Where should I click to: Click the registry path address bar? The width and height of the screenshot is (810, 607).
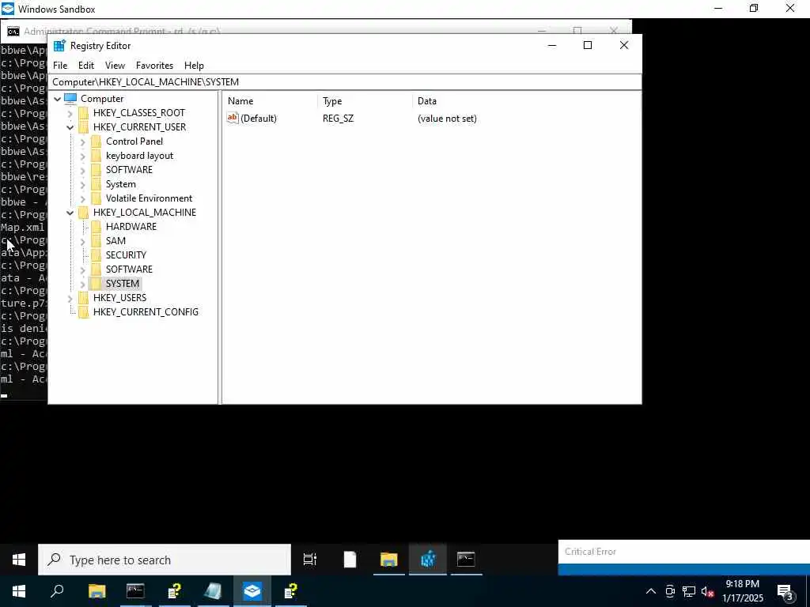[x=345, y=82]
